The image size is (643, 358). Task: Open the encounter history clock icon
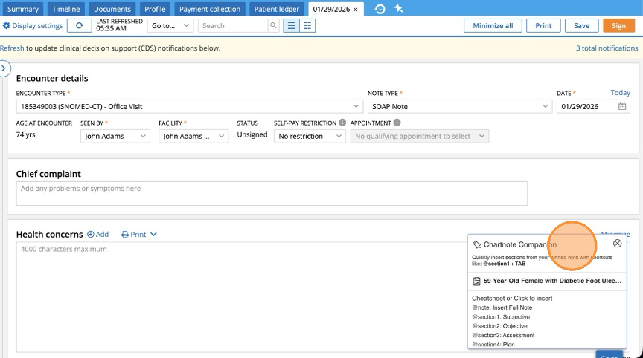click(380, 9)
